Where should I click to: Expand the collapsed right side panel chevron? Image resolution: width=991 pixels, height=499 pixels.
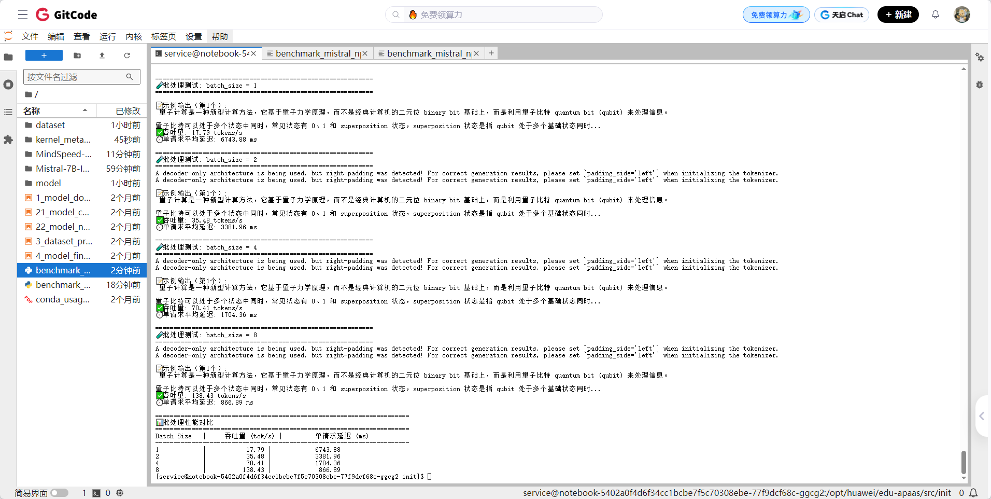[x=982, y=416]
